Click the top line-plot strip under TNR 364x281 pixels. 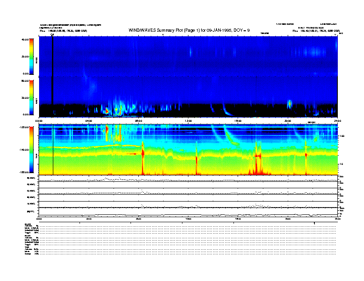(x=188, y=179)
